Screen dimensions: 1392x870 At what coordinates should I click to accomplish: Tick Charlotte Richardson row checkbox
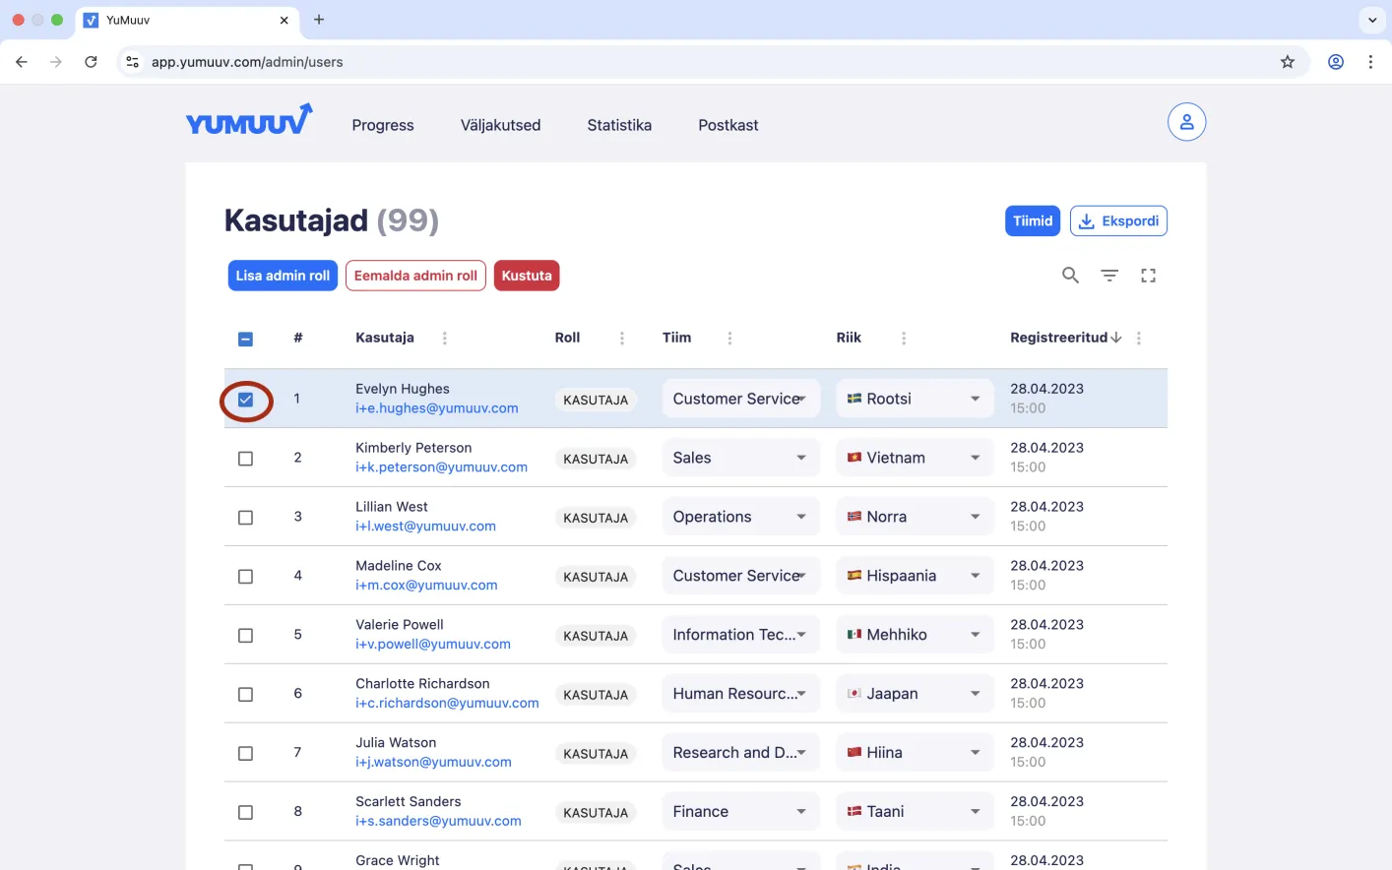point(246,695)
